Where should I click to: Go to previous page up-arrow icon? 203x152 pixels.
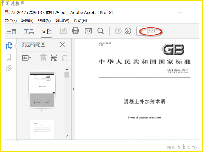[x=118, y=31]
